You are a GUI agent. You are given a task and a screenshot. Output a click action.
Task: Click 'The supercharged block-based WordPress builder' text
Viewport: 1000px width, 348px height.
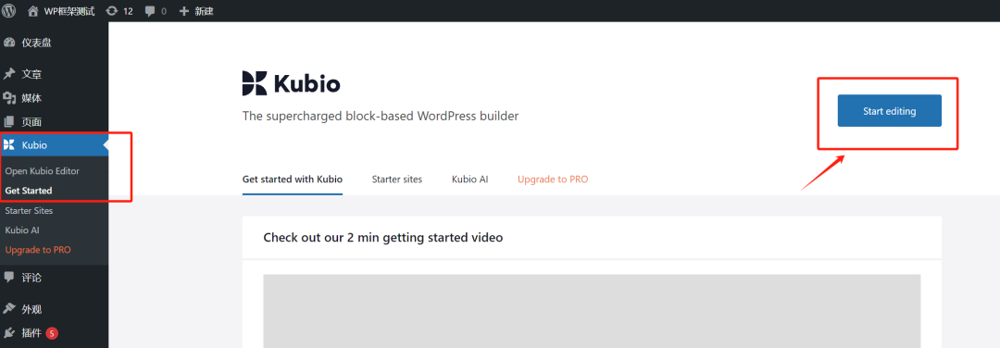pyautogui.click(x=381, y=117)
